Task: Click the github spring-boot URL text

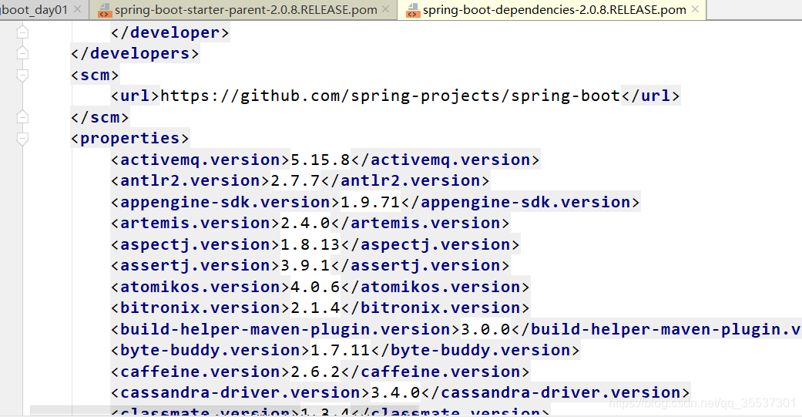Action: [391, 96]
